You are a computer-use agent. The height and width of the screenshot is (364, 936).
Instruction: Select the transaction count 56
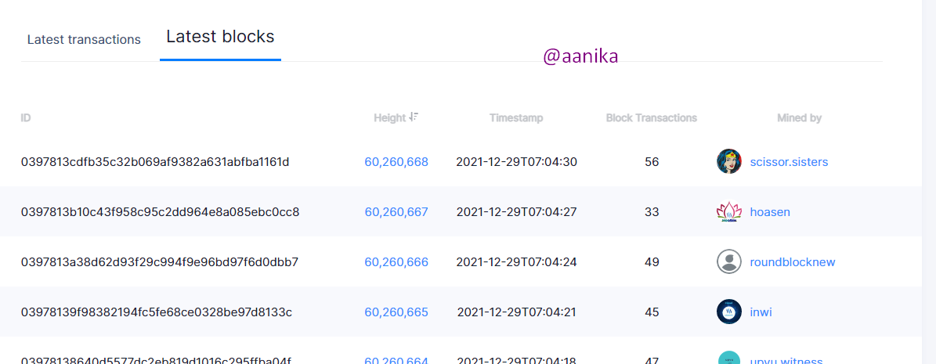tap(652, 162)
